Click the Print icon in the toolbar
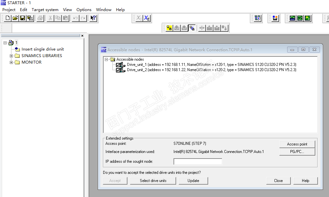Image resolution: width=329 pixels, height=197 pixels. [x=40, y=18]
